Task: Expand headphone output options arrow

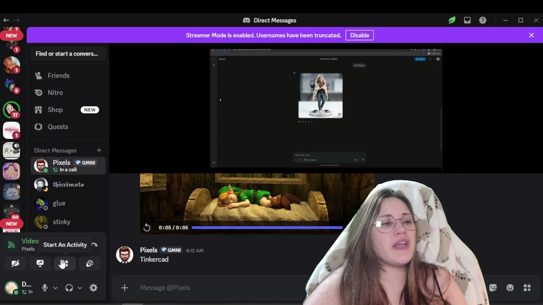Action: (79, 288)
